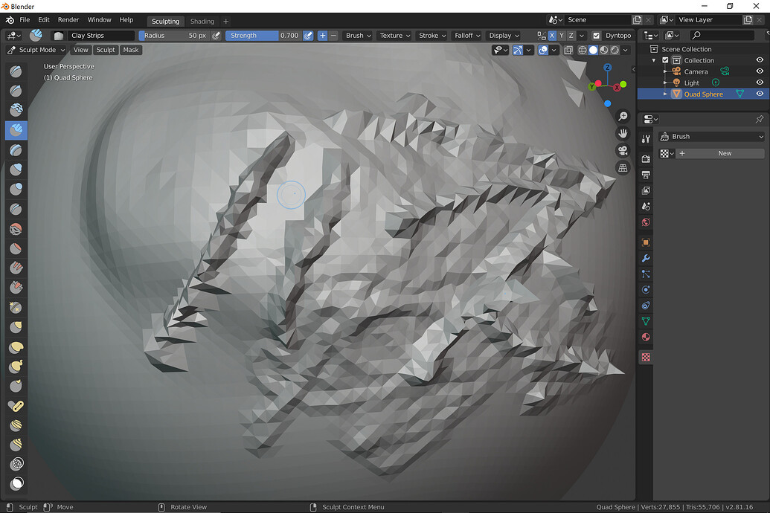Image resolution: width=770 pixels, height=513 pixels.
Task: Open the Window menu
Action: point(99,19)
